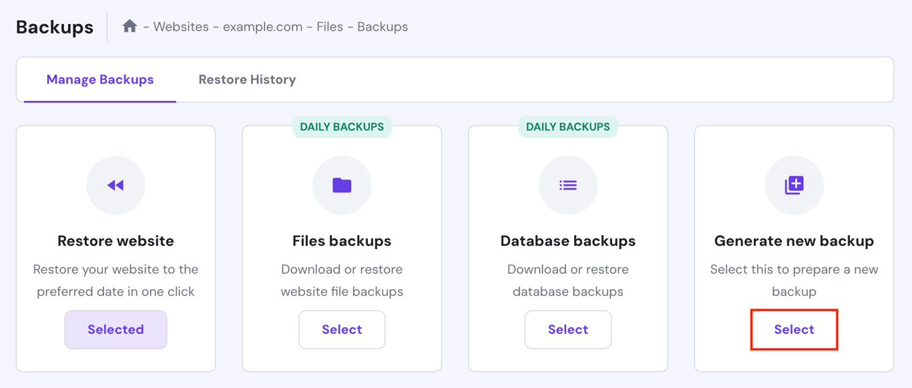Click the Selected button on Restore website
Viewport: 912px width, 388px height.
click(116, 329)
